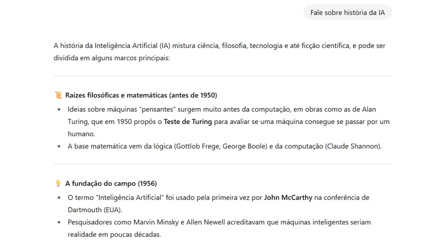
Task: Click the heading "A fundação do campo (1956)"
Action: click(111, 183)
